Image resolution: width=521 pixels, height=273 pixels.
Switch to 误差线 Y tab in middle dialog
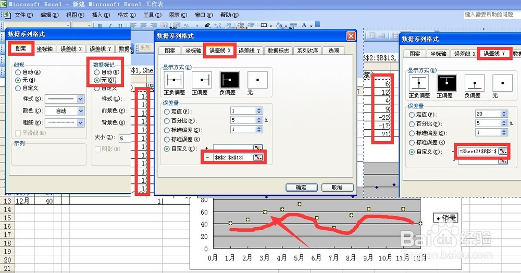pyautogui.click(x=249, y=51)
